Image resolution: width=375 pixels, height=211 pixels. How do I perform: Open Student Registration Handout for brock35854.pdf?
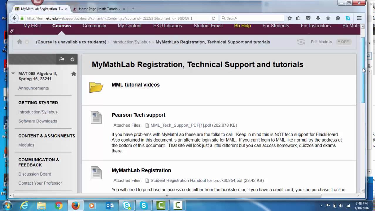(x=197, y=180)
